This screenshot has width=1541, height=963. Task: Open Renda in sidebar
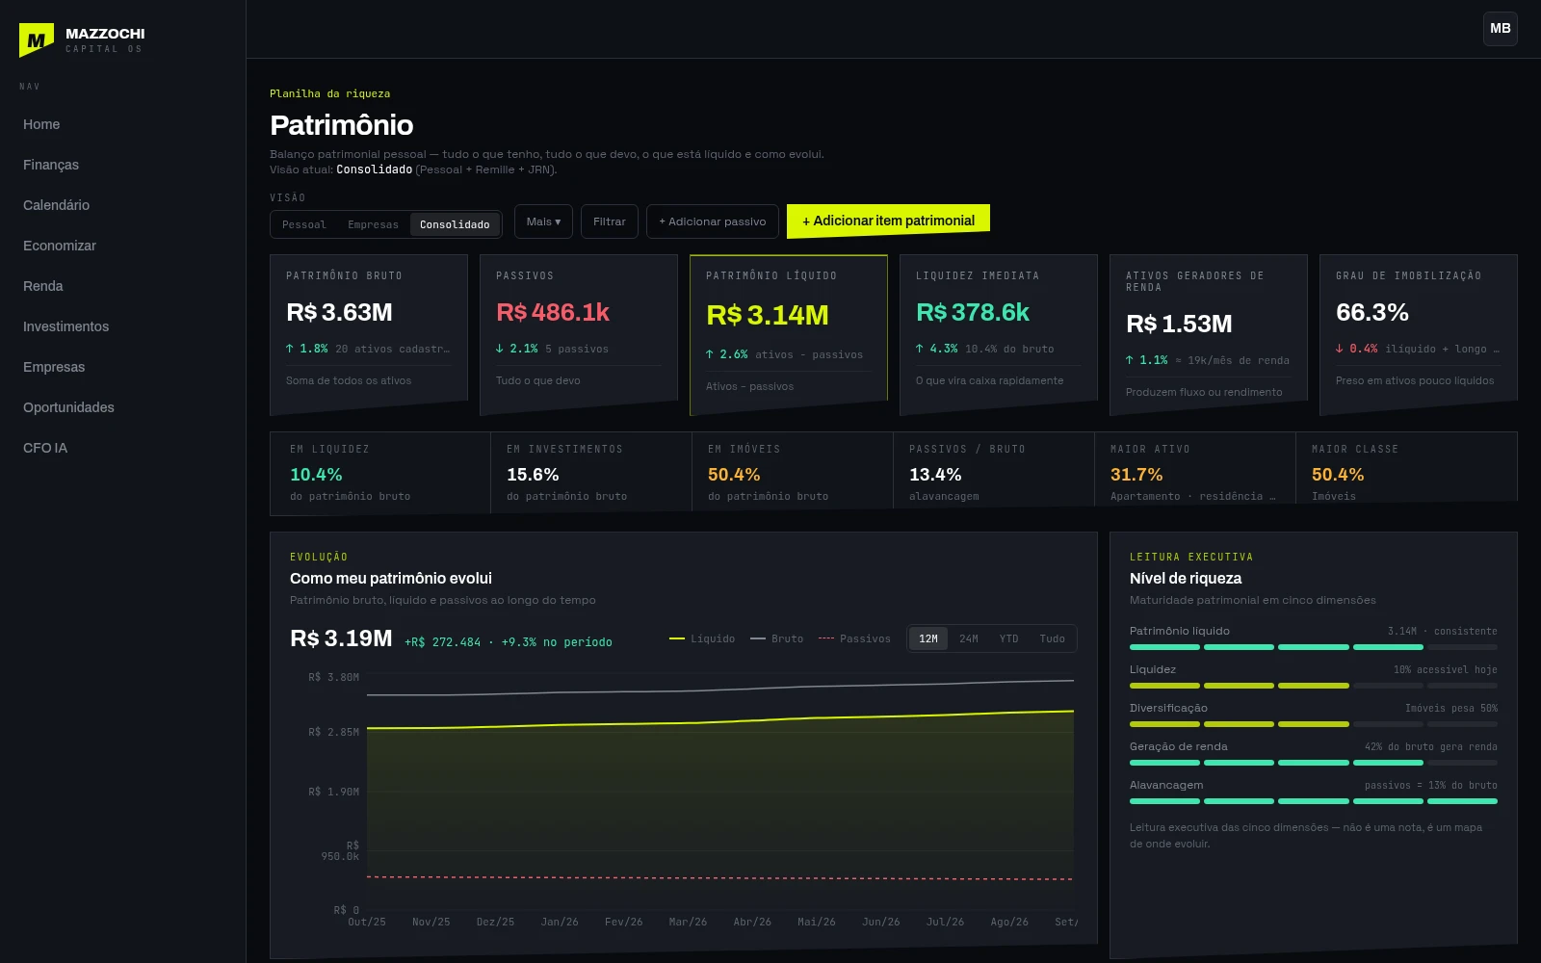click(43, 286)
